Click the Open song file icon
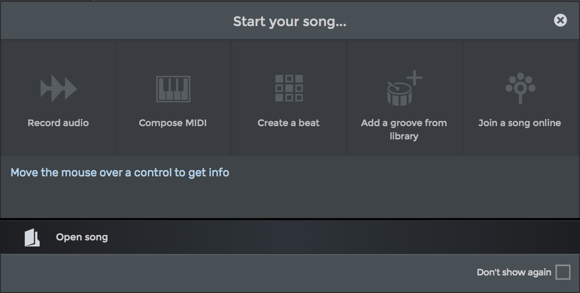Screen dimensions: 580x293 (32, 237)
